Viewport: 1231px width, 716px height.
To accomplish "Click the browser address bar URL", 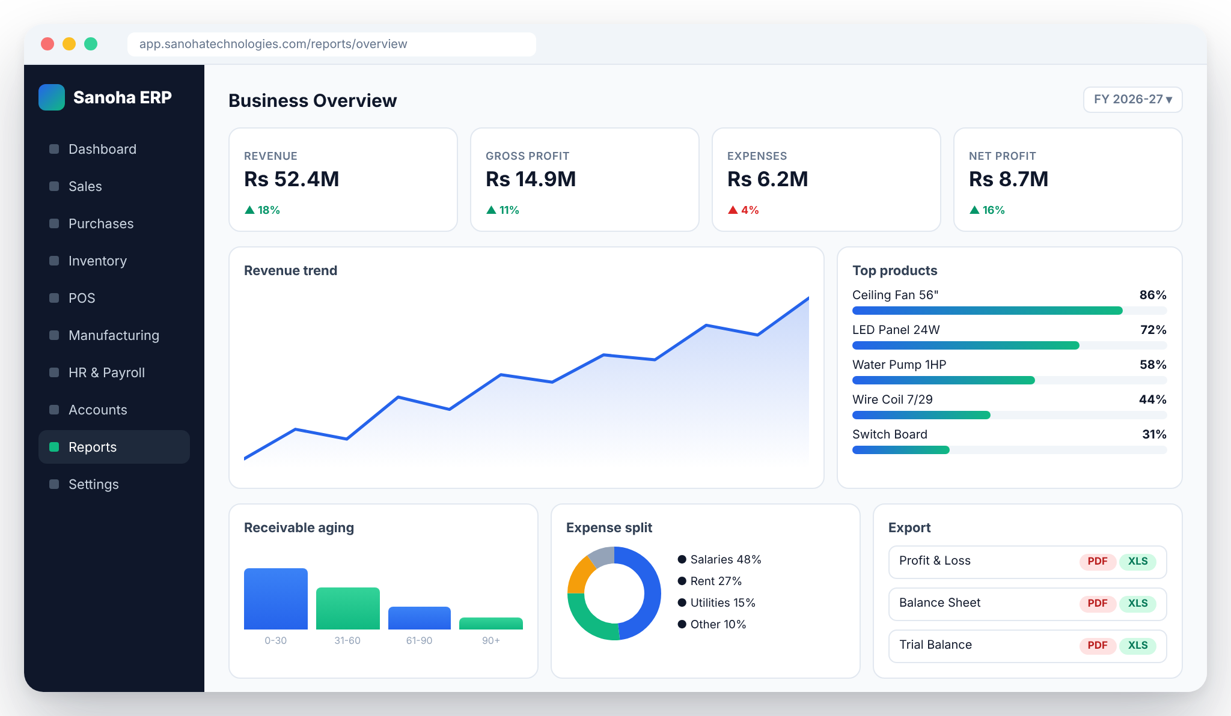I will point(332,44).
